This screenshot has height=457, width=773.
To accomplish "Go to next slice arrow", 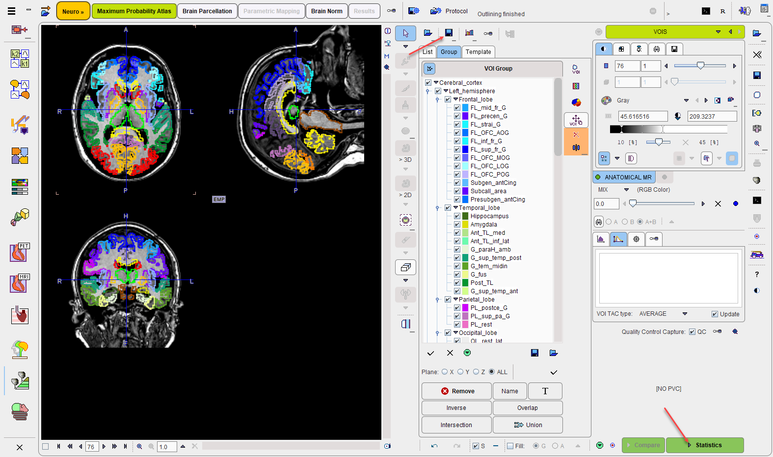I will point(104,446).
